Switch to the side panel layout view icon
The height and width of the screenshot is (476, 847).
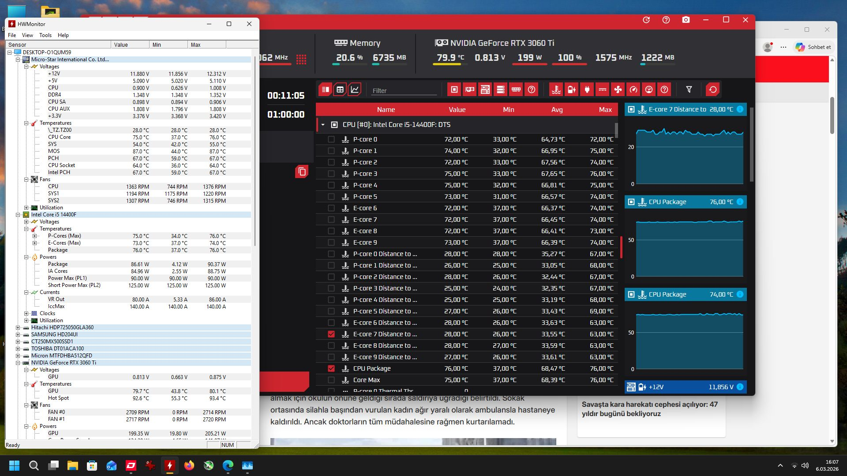pos(325,90)
